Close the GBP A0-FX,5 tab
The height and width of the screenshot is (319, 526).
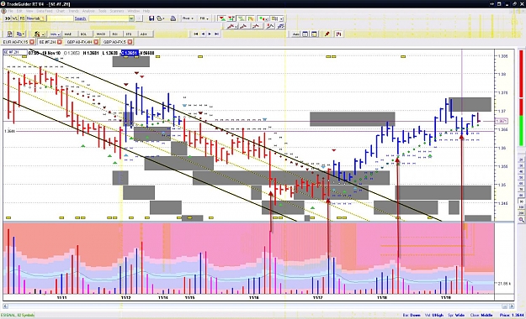point(130,42)
